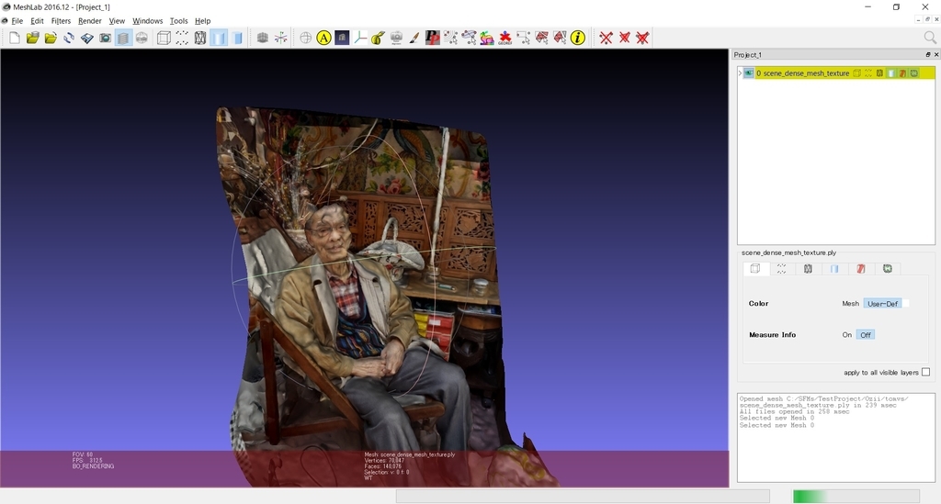Toggle bounding box icon in layer row

(857, 73)
